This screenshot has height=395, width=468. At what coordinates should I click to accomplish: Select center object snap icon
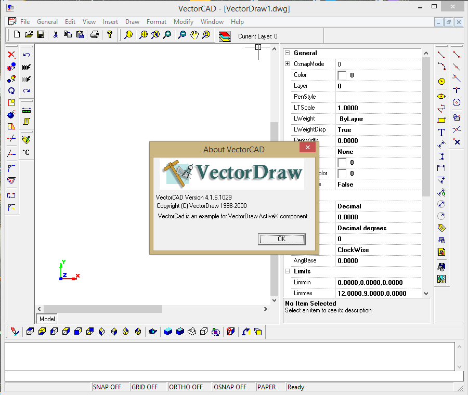457,102
